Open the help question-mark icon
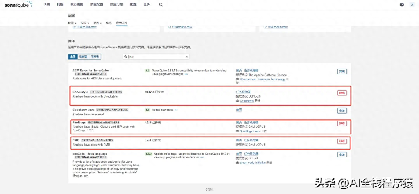Screen dimensions: 419x194 (x=402, y=5)
